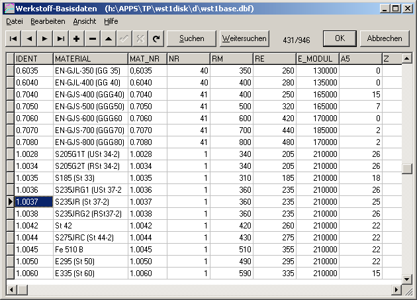Jump to the first record

[x=13, y=39]
